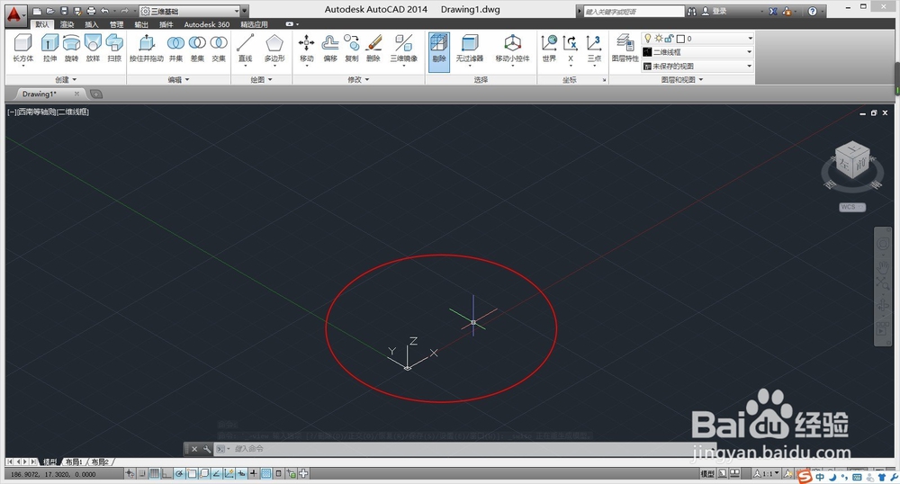Click the New drawing icon in quick access
This screenshot has height=484, width=900.
[x=37, y=11]
